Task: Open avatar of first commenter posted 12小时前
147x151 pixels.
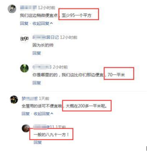Action: point(12,9)
